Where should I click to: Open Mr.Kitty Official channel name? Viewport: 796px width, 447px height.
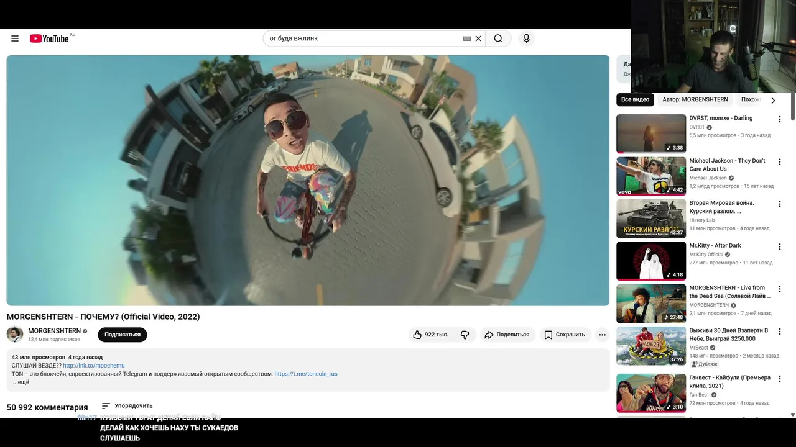pos(706,255)
